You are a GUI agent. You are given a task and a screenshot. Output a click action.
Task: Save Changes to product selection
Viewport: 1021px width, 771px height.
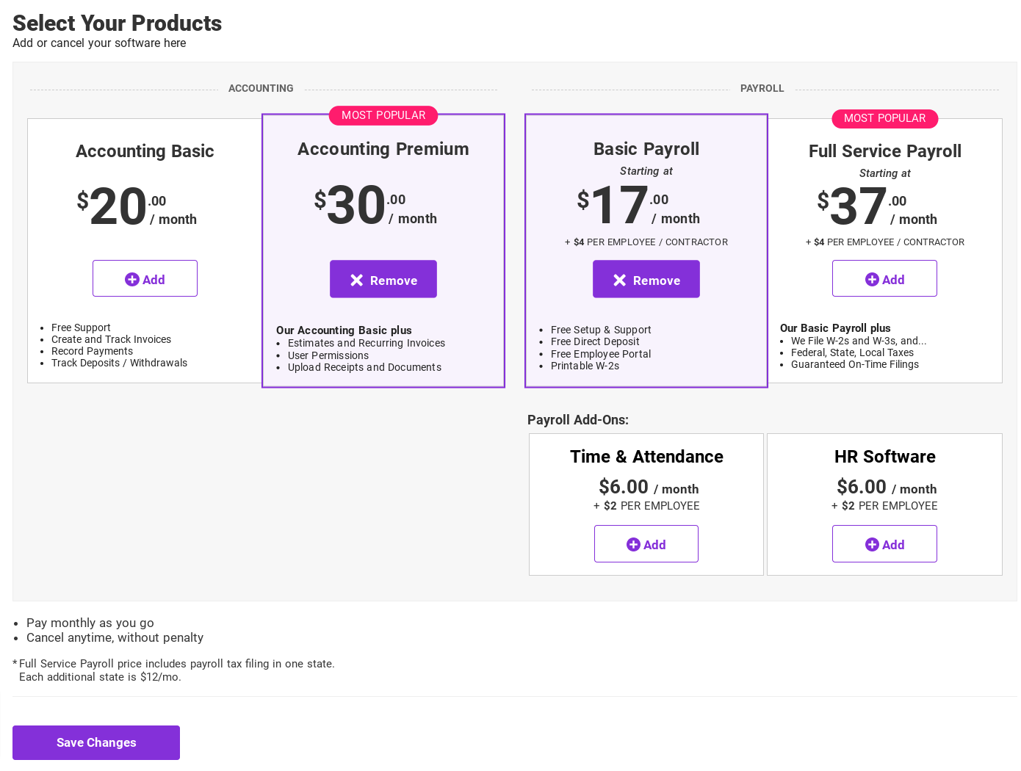pos(96,742)
